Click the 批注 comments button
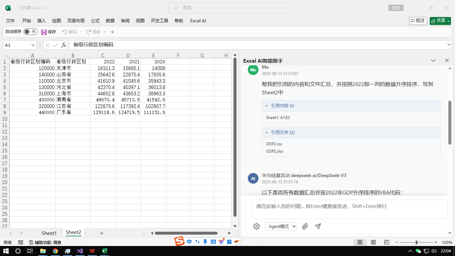The height and width of the screenshot is (256, 457). [418, 21]
